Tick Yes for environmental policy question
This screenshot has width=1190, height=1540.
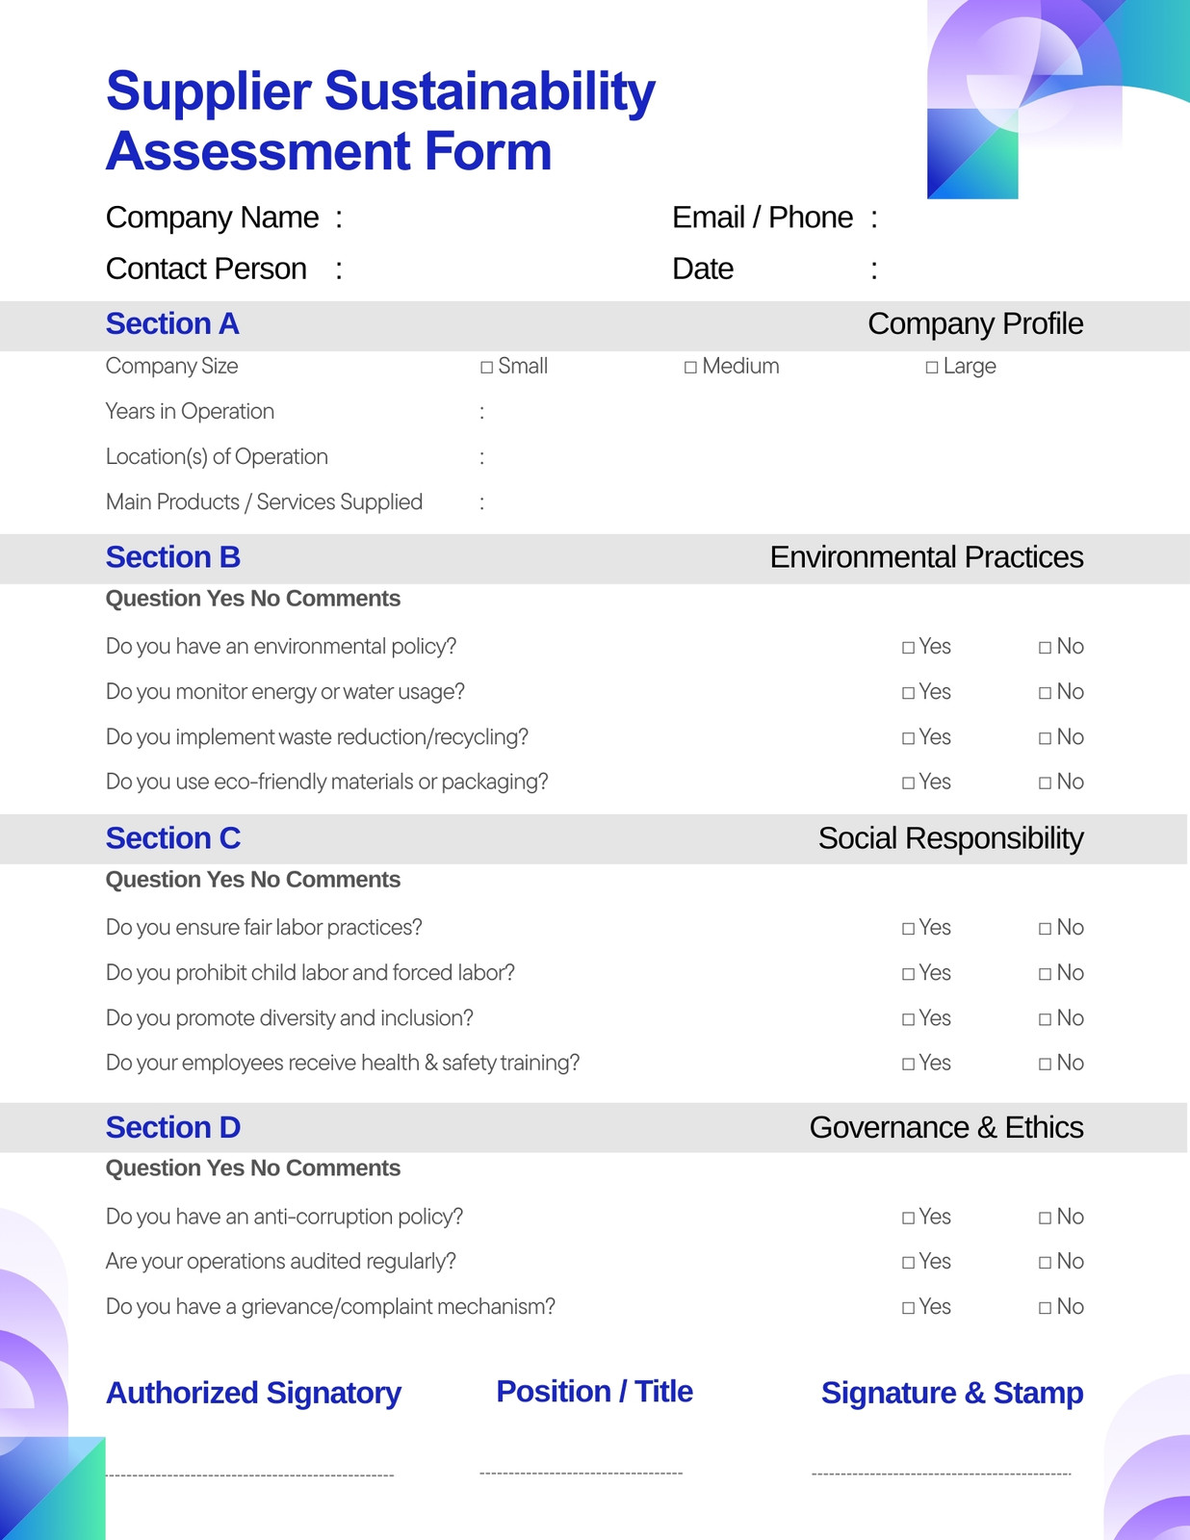click(908, 648)
